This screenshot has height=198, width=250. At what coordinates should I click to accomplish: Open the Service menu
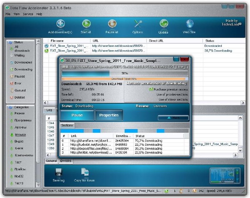pyautogui.click(x=28, y=14)
